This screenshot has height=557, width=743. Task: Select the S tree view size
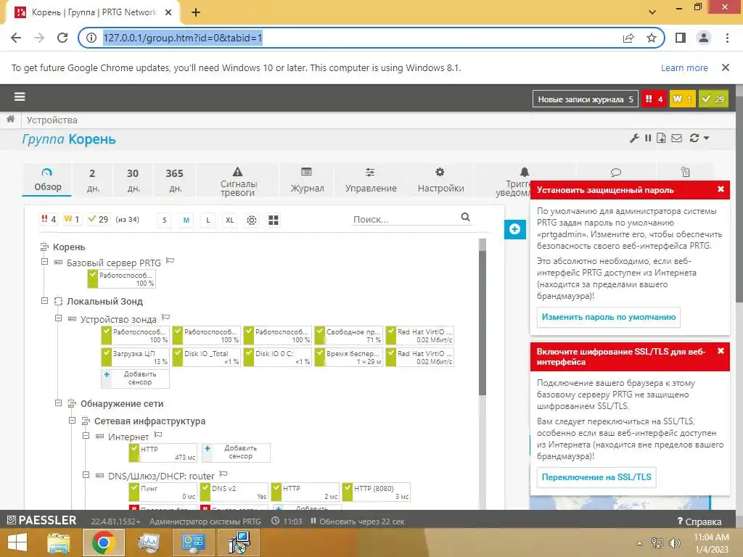pos(165,220)
